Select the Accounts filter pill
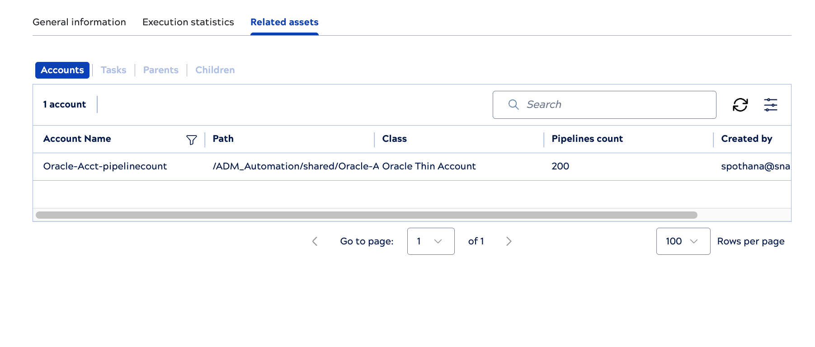Image resolution: width=815 pixels, height=347 pixels. tap(62, 70)
